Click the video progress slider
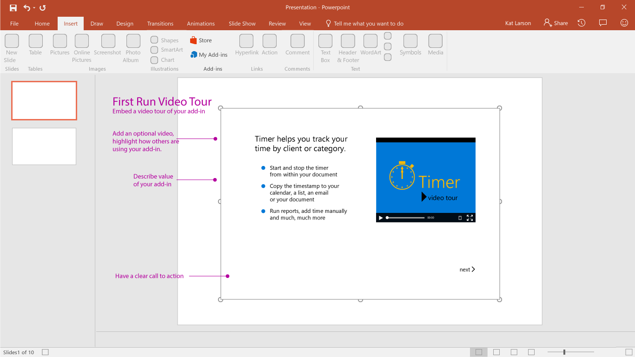Screen dimensions: 635x357 pos(405,218)
